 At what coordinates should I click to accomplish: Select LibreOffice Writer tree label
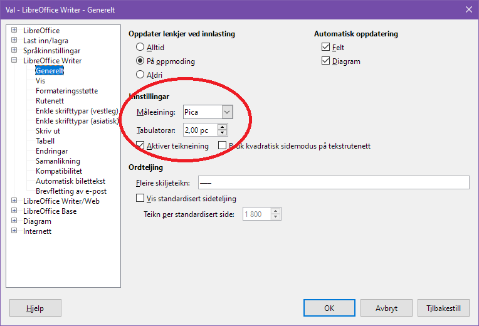(52, 60)
